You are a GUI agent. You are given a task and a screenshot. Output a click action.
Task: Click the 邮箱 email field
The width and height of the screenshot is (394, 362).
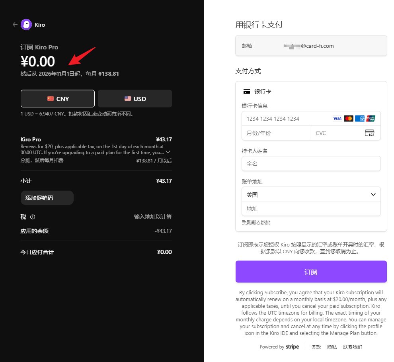point(311,46)
